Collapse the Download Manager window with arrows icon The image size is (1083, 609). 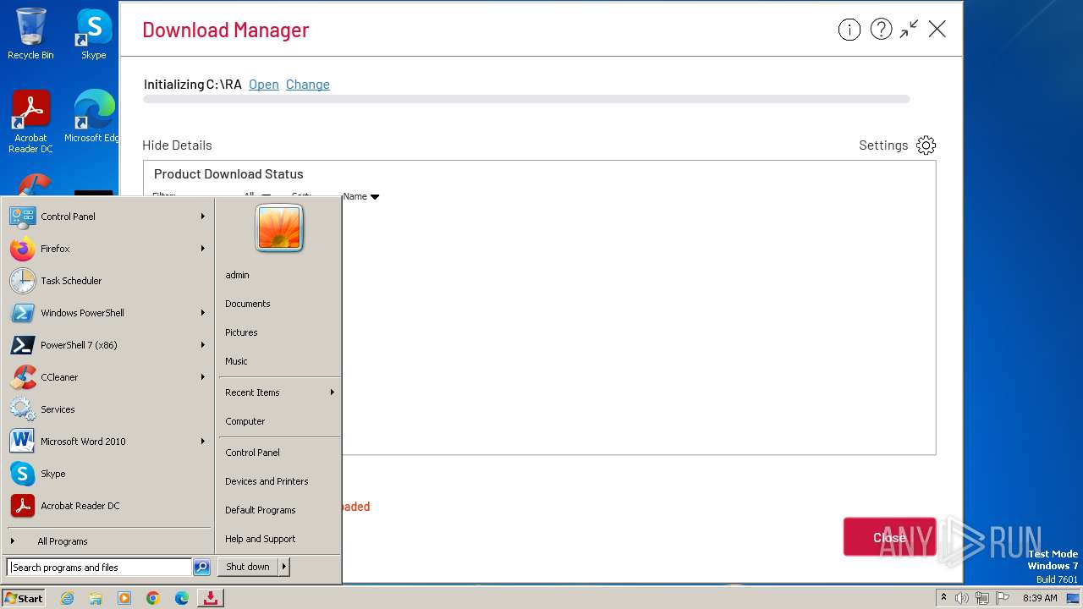(909, 30)
